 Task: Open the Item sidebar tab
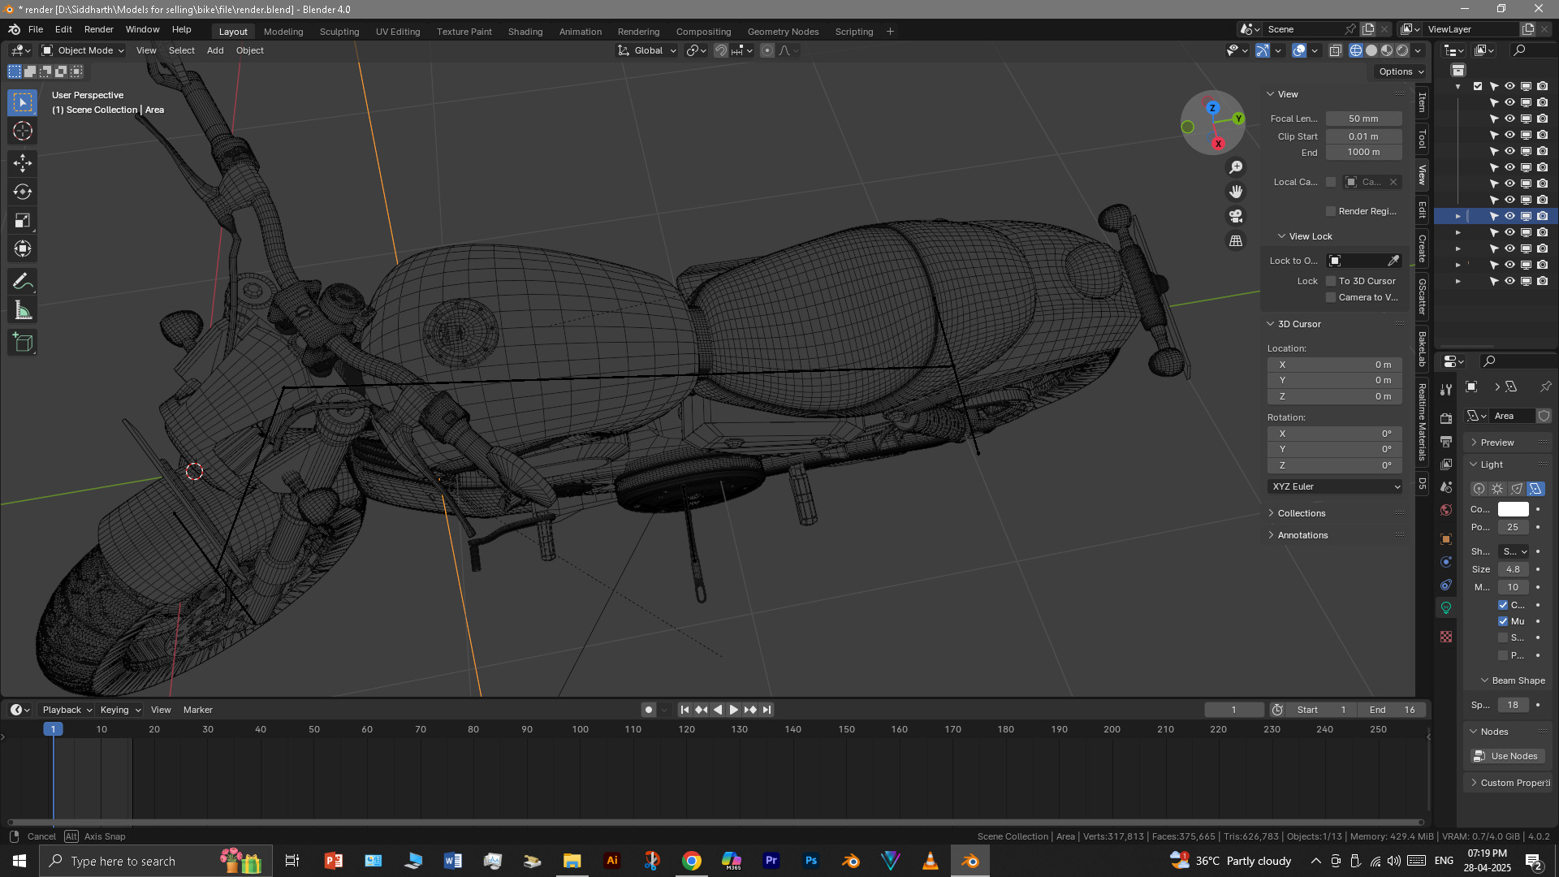(x=1422, y=102)
